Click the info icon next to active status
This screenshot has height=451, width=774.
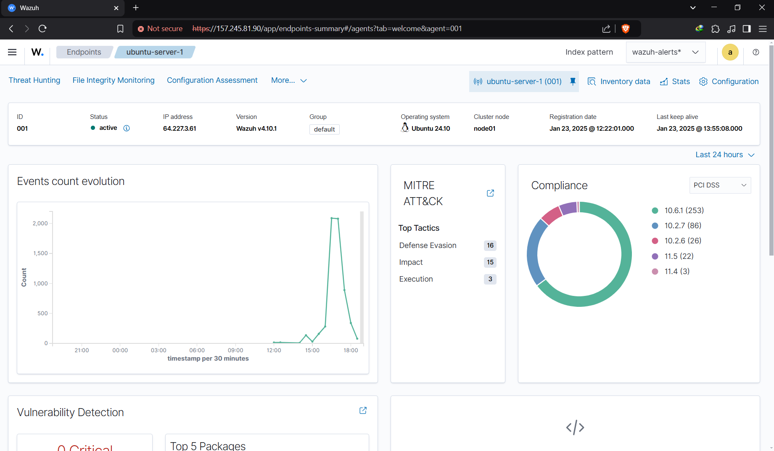[127, 128]
